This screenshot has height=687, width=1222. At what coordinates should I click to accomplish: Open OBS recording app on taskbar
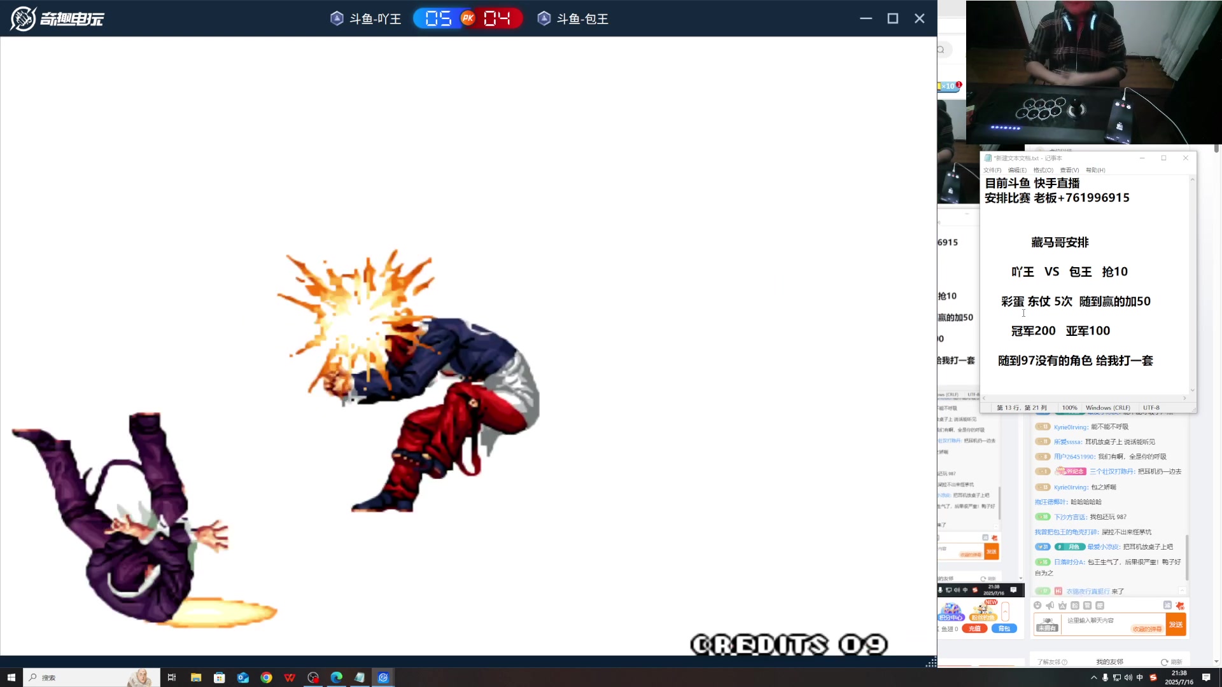click(x=313, y=677)
